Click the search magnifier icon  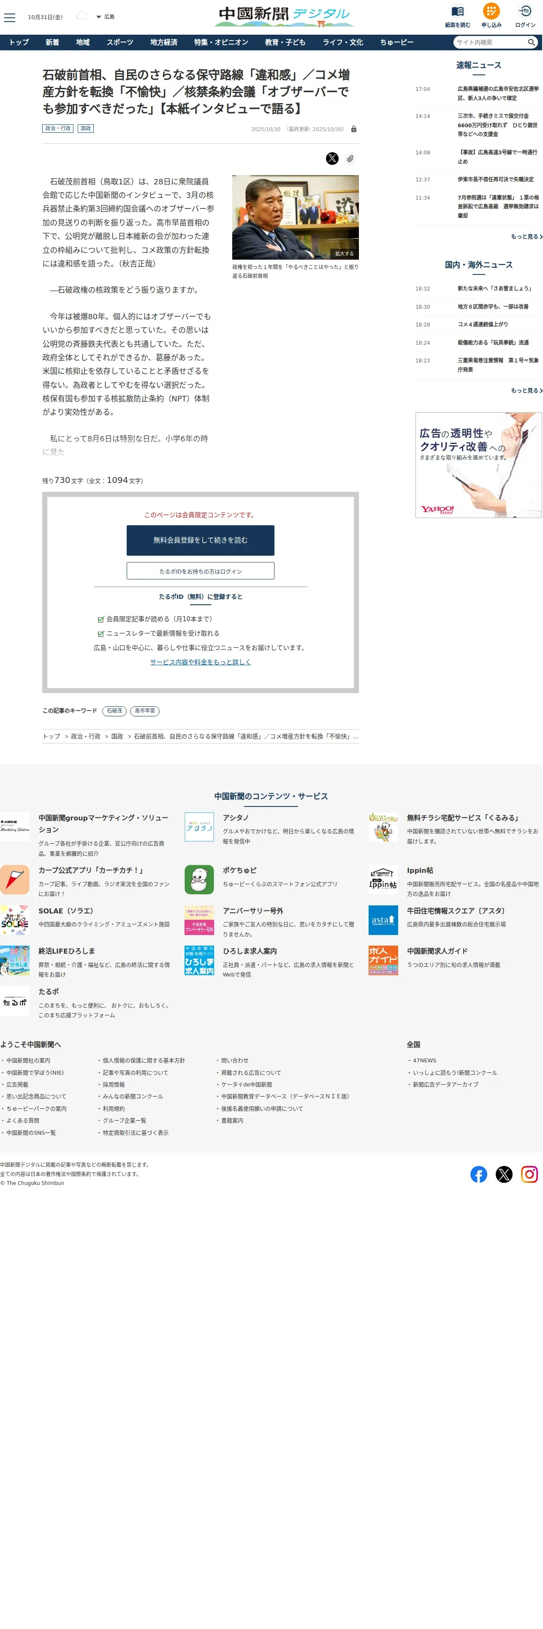[532, 42]
